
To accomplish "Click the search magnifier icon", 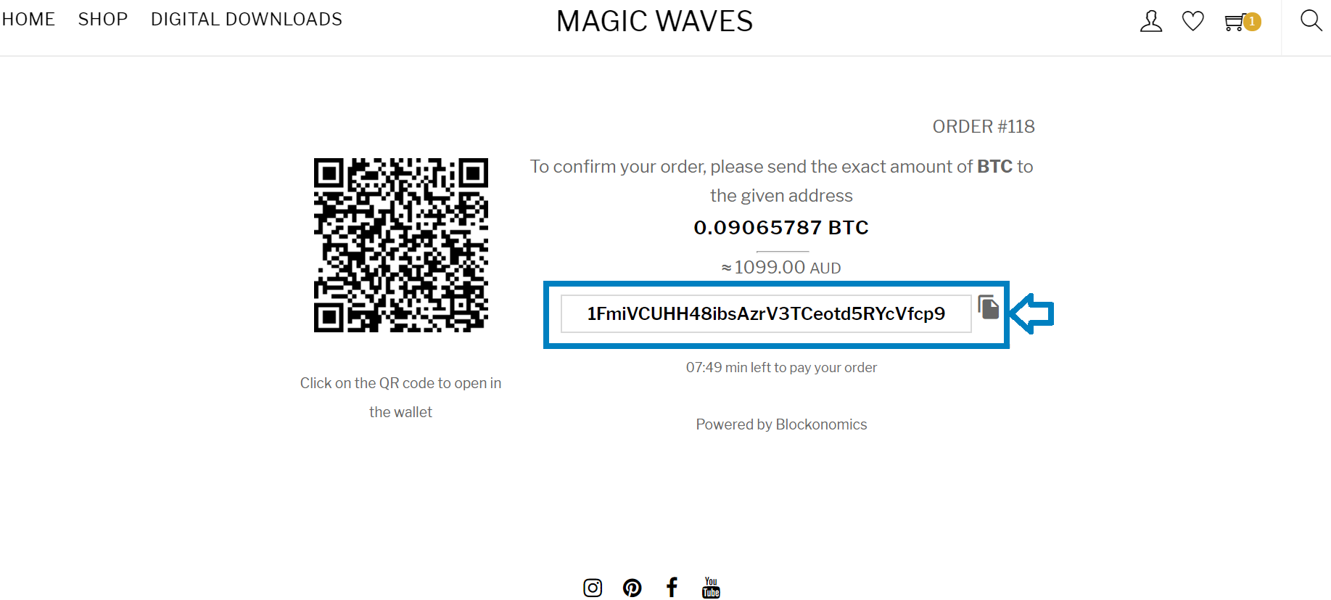I will pyautogui.click(x=1311, y=20).
